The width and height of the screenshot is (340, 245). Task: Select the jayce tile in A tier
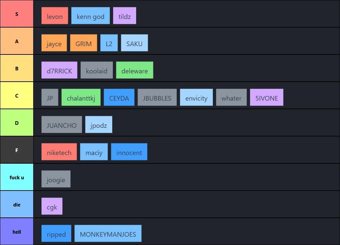point(54,43)
